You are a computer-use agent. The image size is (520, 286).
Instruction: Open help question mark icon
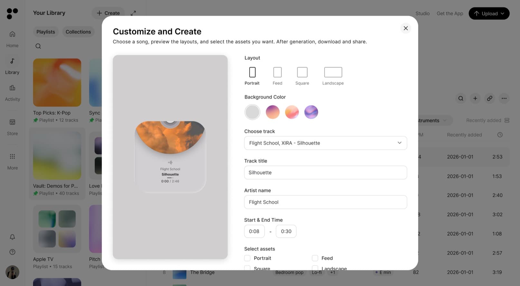point(12,252)
